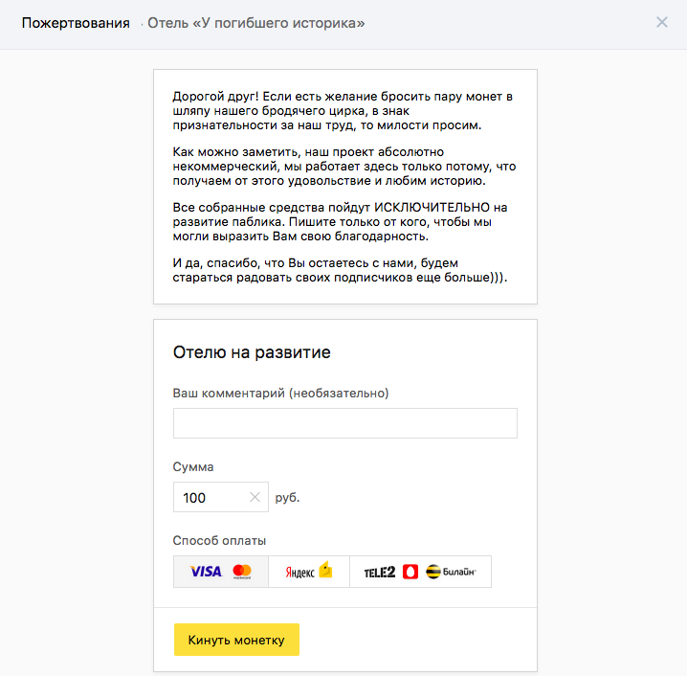The image size is (687, 676).
Task: Click the paragraph beginning Дорогой друг!
Action: coord(343,110)
